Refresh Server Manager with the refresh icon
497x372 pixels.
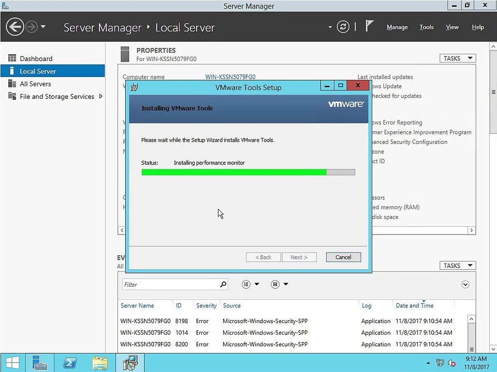point(343,27)
